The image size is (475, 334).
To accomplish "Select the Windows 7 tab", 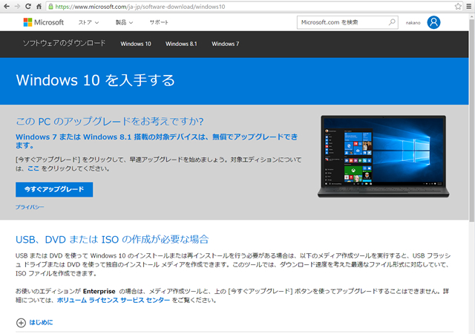I will click(x=225, y=44).
